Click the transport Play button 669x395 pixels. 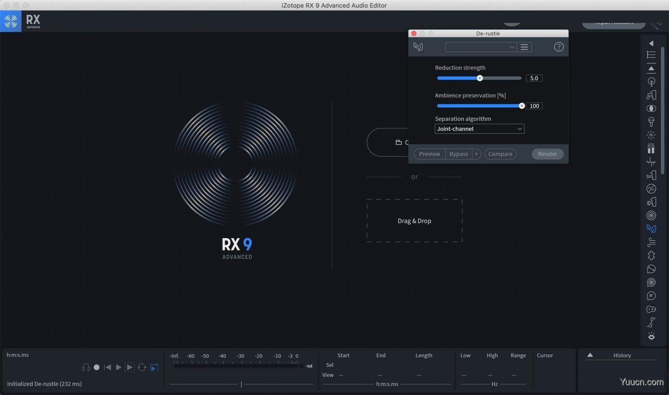pyautogui.click(x=119, y=367)
